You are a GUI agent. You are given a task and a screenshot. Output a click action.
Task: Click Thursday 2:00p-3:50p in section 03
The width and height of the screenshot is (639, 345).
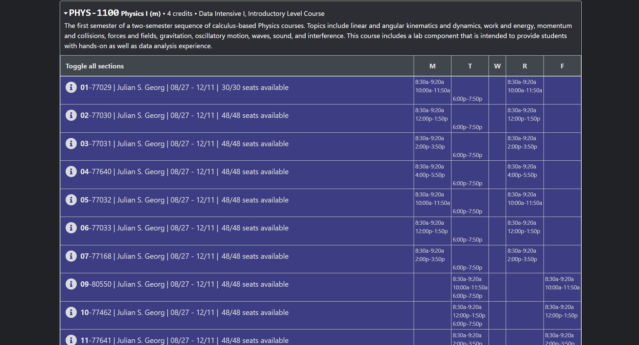coord(522,147)
